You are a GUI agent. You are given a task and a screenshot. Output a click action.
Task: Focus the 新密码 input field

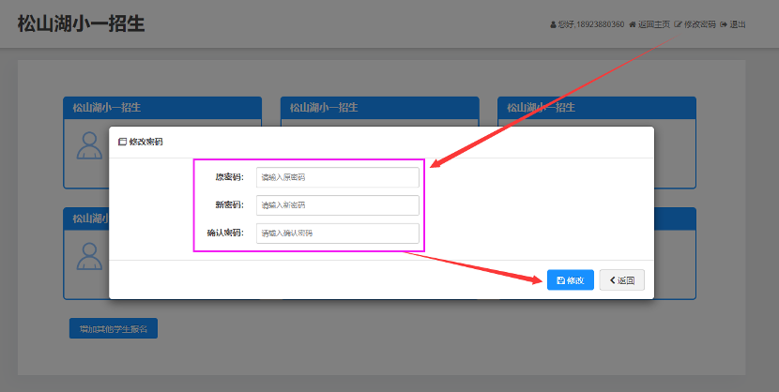tap(337, 205)
